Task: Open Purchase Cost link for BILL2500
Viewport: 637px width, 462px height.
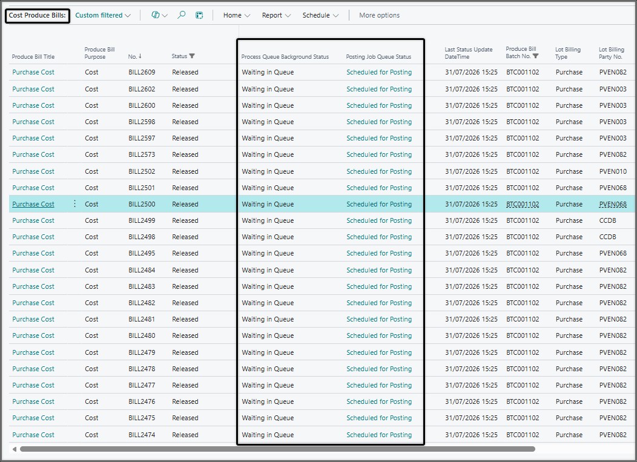Action: 33,205
